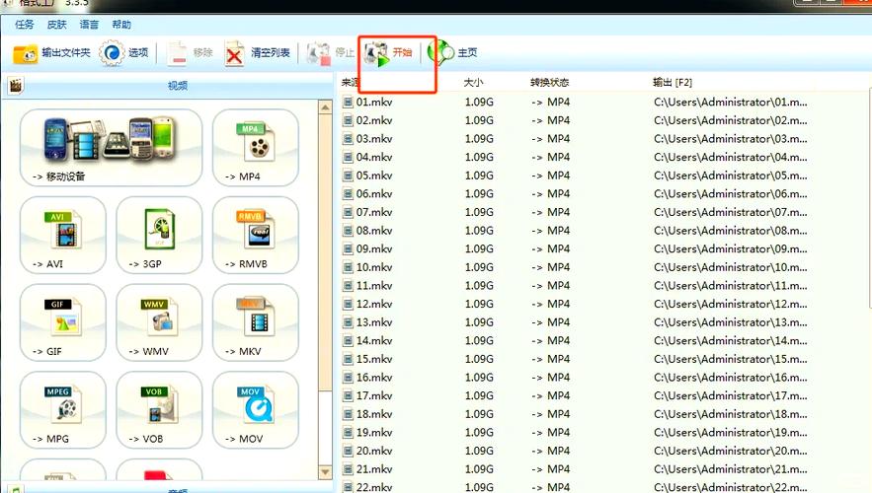Screen dimensions: 872x493
Task: Open the 选项 options settings
Action: [x=125, y=53]
